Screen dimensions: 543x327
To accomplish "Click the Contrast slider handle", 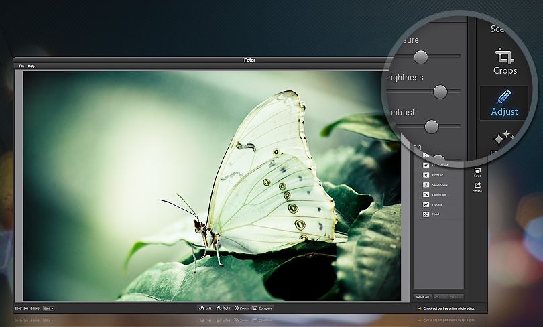I will pyautogui.click(x=432, y=125).
